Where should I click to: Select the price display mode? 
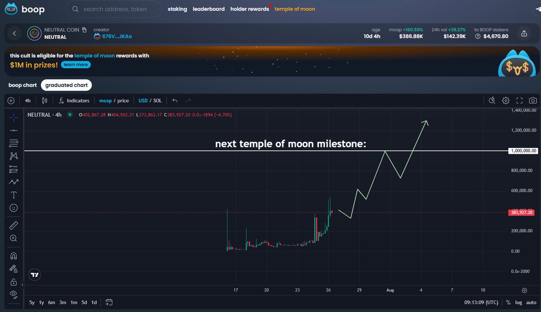pyautogui.click(x=123, y=101)
